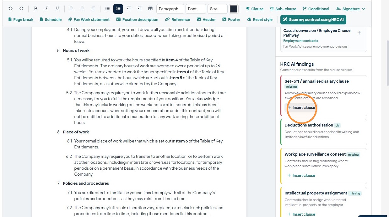
Task: Open the dark text color swatch
Action: (234, 9)
